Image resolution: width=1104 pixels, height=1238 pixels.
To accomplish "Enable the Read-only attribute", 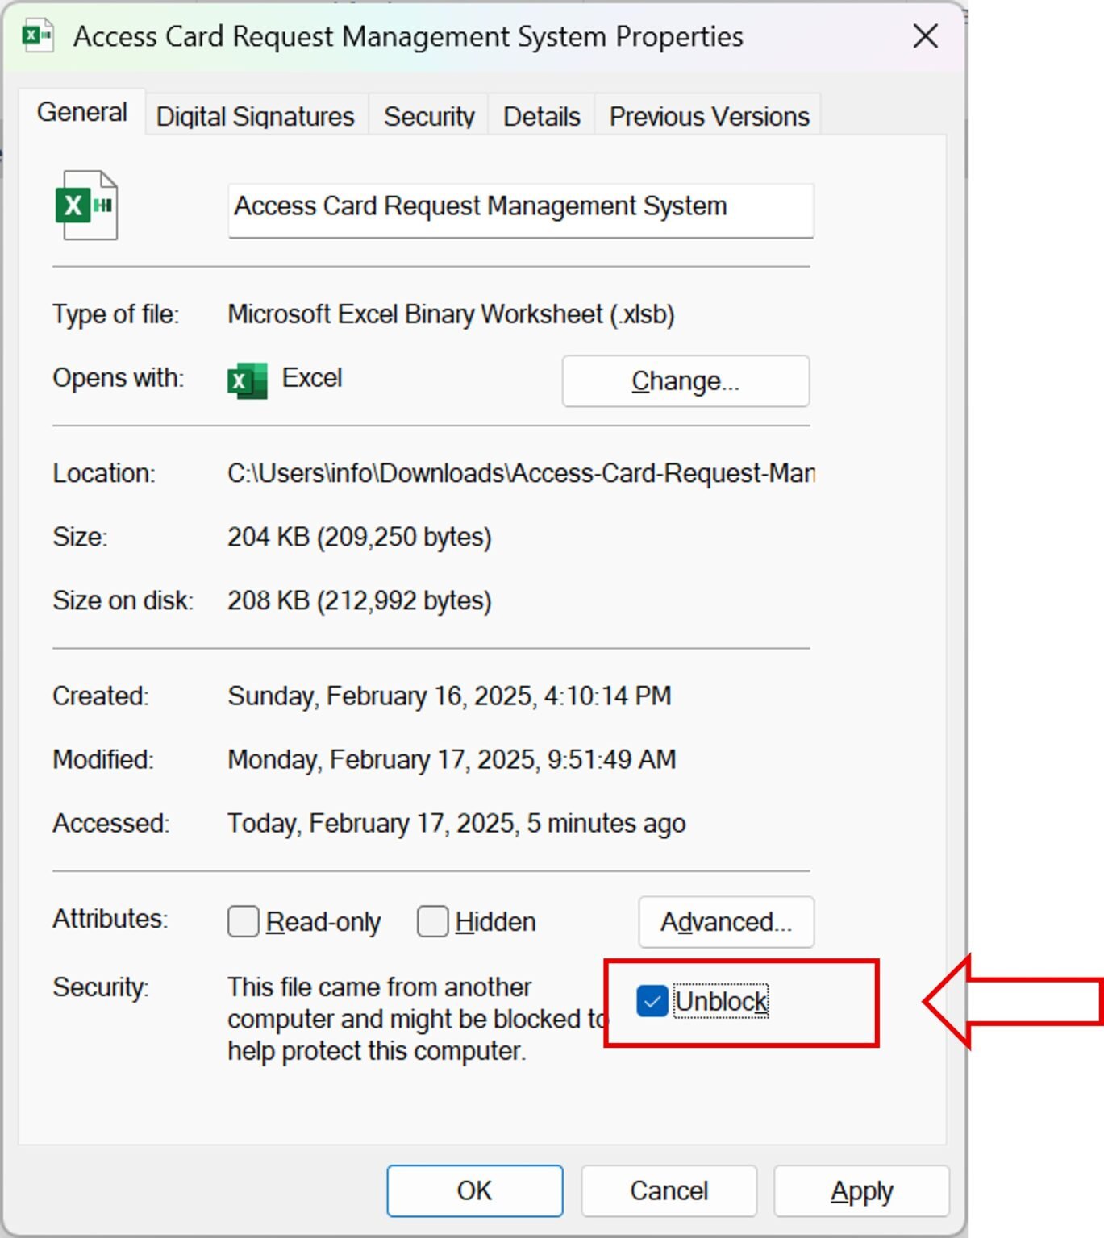I will pyautogui.click(x=242, y=921).
